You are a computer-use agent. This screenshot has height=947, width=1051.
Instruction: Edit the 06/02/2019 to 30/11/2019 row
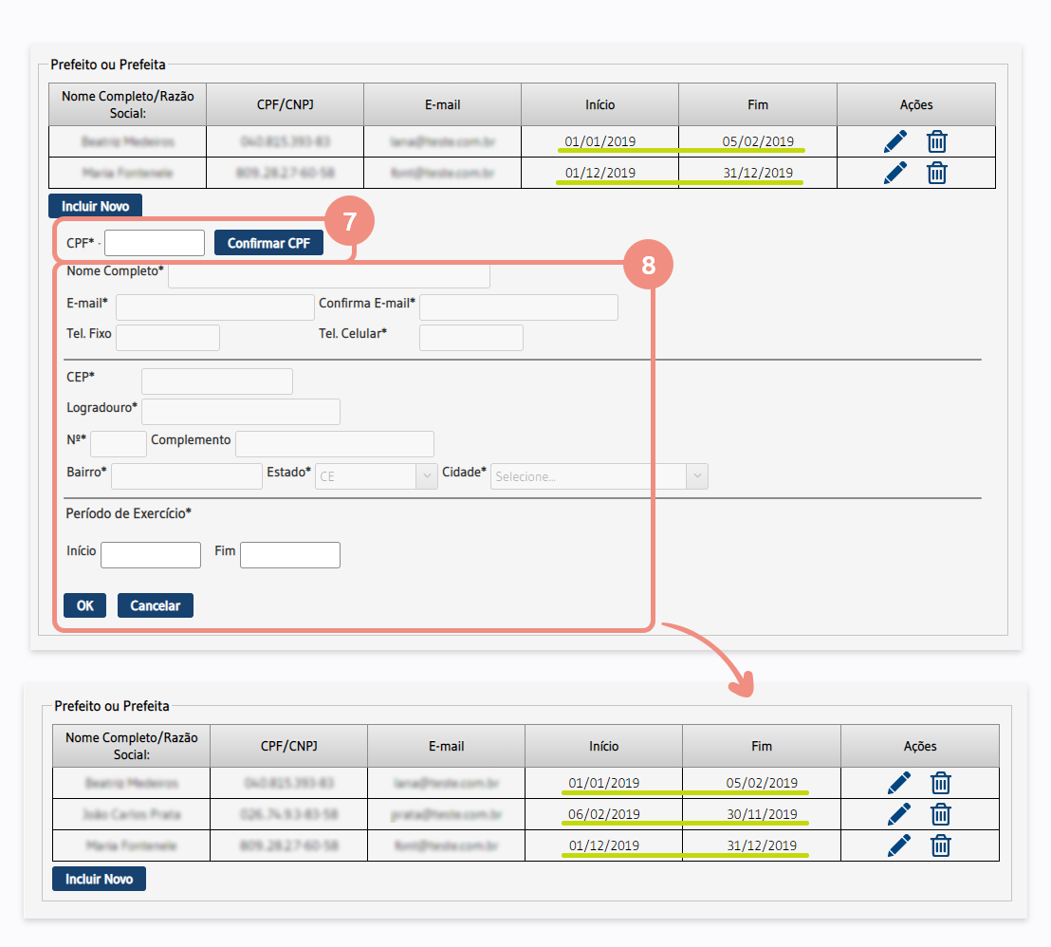coord(898,814)
